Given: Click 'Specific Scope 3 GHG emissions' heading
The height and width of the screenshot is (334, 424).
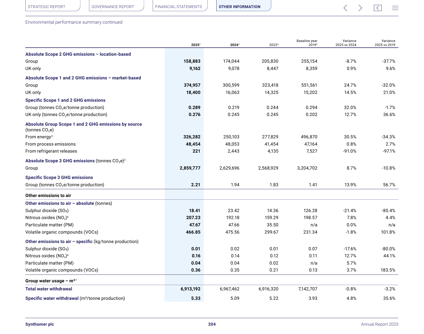Looking at the screenshot, I should click(x=59, y=178).
